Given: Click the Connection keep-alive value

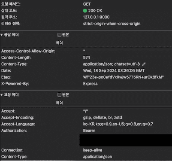Looking at the screenshot, I should (x=93, y=150).
